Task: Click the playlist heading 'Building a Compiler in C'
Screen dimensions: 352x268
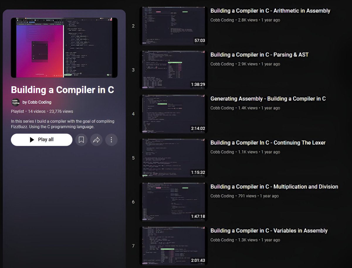Action: click(x=62, y=90)
